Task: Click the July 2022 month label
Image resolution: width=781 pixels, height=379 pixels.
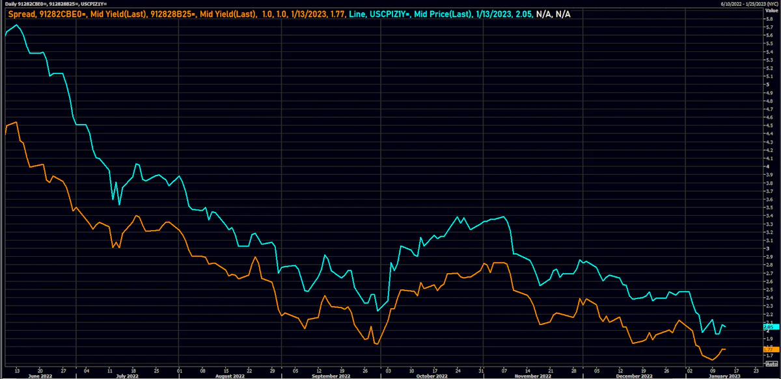Action: pos(128,376)
